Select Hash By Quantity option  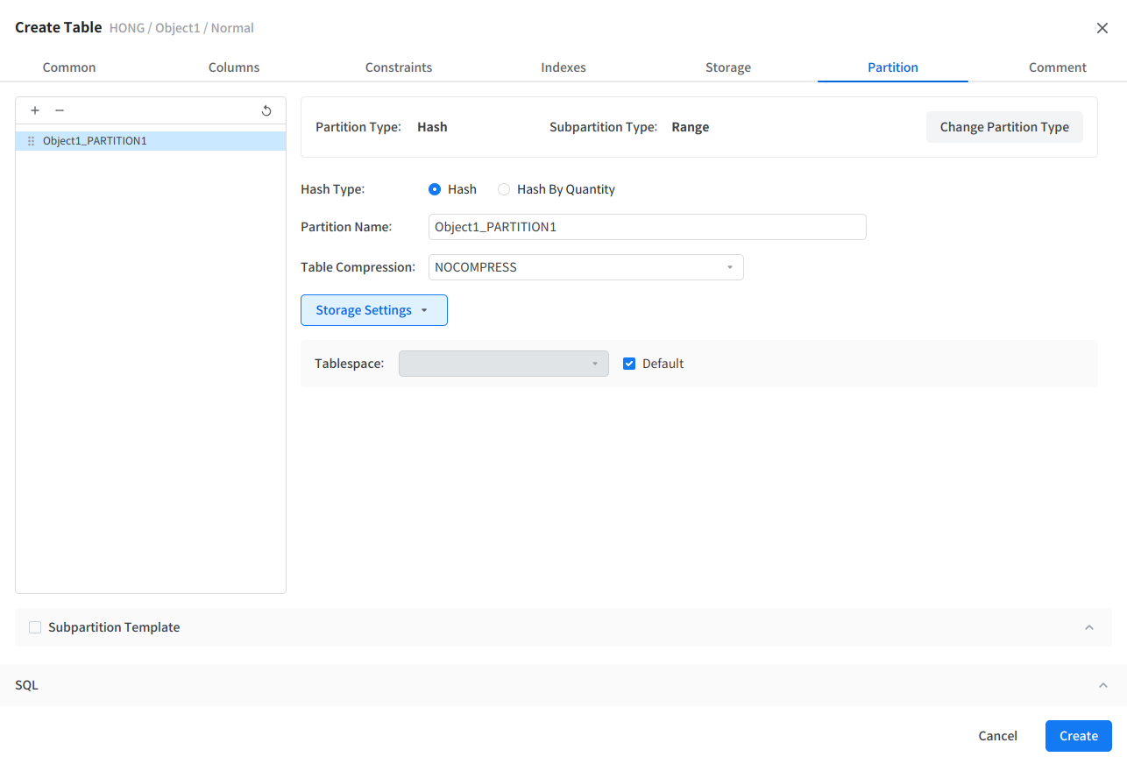click(504, 189)
